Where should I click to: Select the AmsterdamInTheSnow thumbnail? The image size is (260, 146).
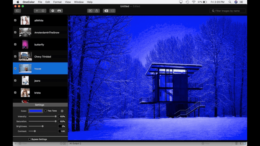(x=25, y=32)
